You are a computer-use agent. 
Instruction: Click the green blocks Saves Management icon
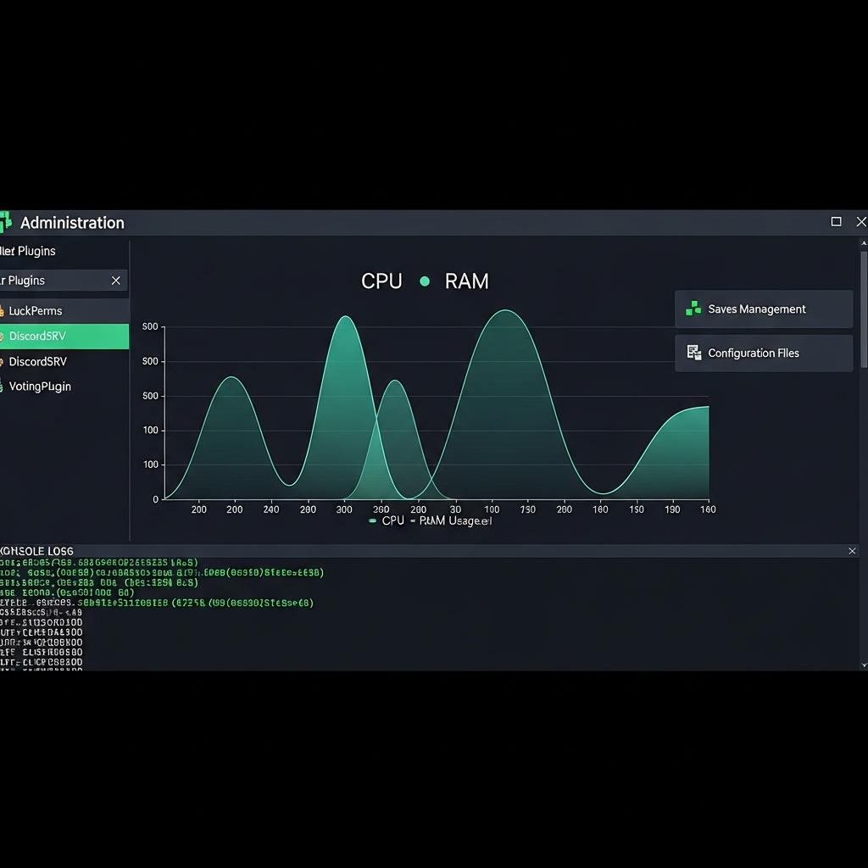click(693, 309)
